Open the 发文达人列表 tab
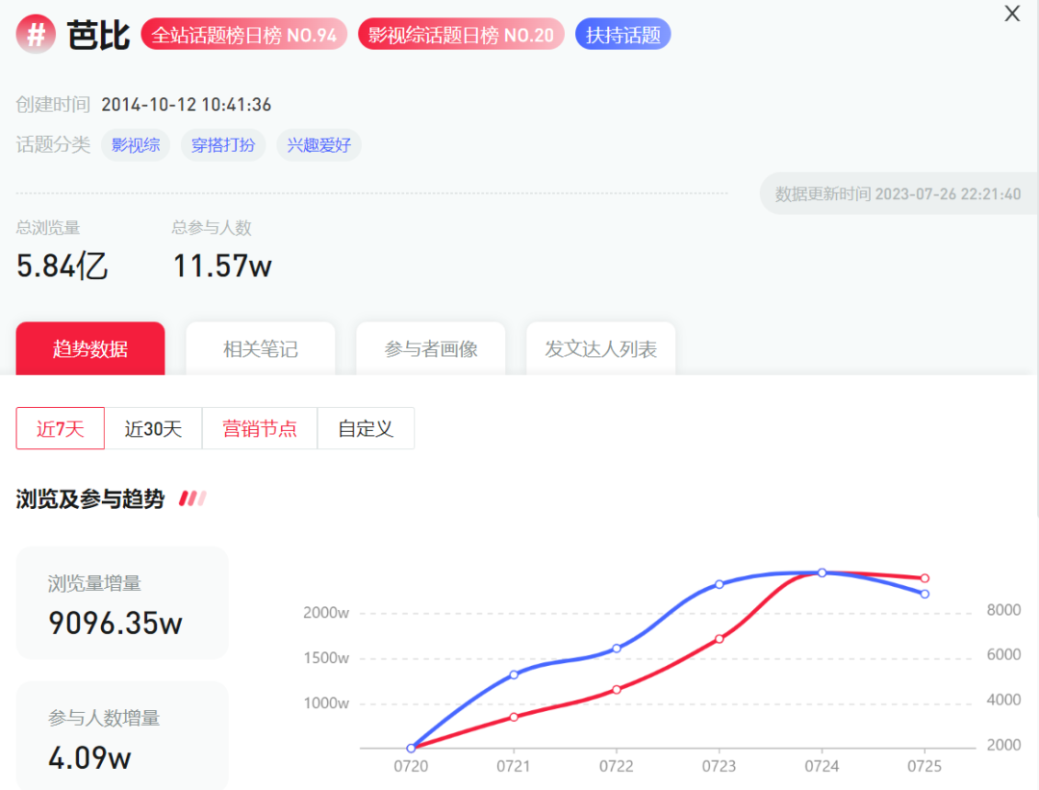This screenshot has height=790, width=1039. coord(600,348)
